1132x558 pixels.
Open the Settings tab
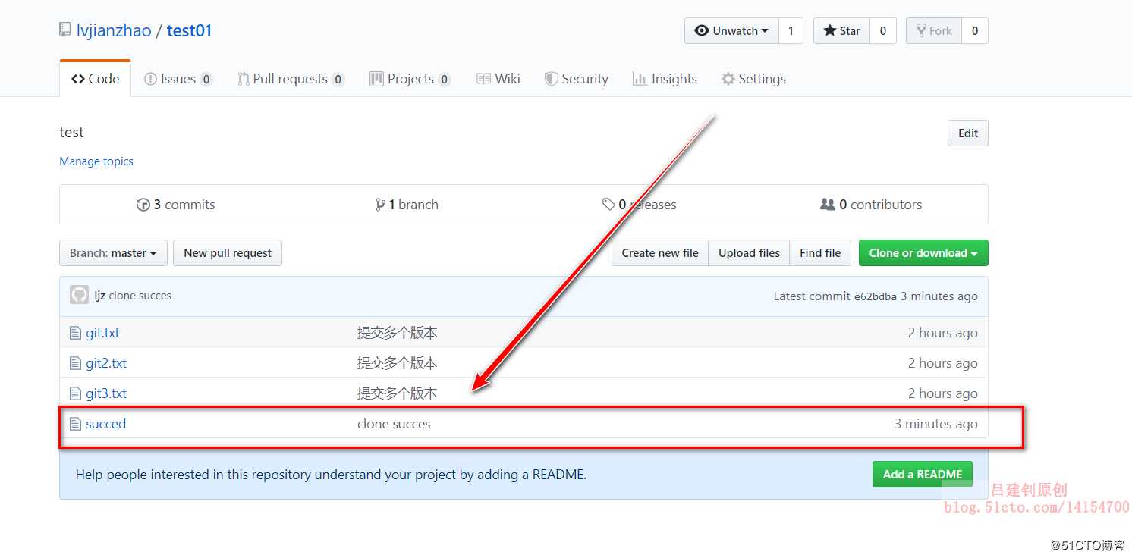(753, 79)
